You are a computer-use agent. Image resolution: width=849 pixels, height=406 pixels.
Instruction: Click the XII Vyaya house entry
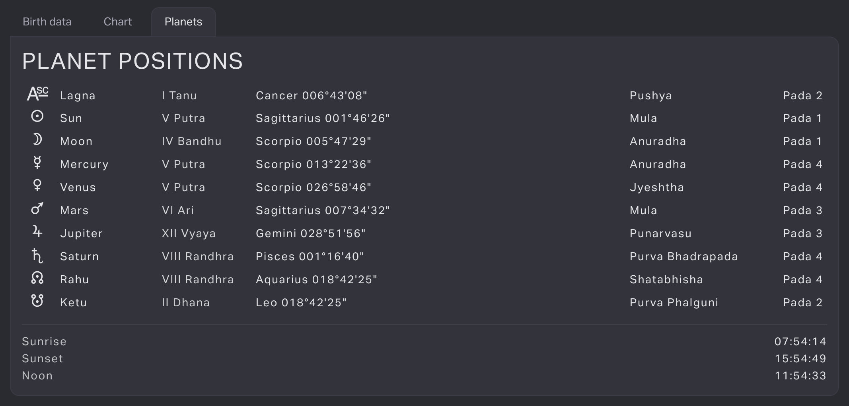(x=189, y=234)
